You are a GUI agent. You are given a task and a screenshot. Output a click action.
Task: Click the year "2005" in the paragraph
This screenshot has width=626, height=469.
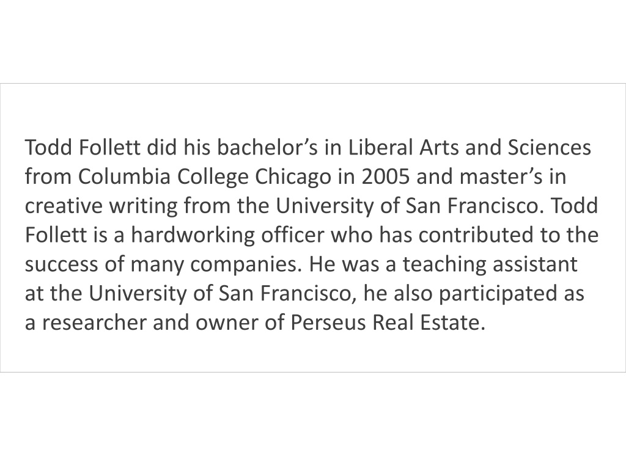coord(386,176)
